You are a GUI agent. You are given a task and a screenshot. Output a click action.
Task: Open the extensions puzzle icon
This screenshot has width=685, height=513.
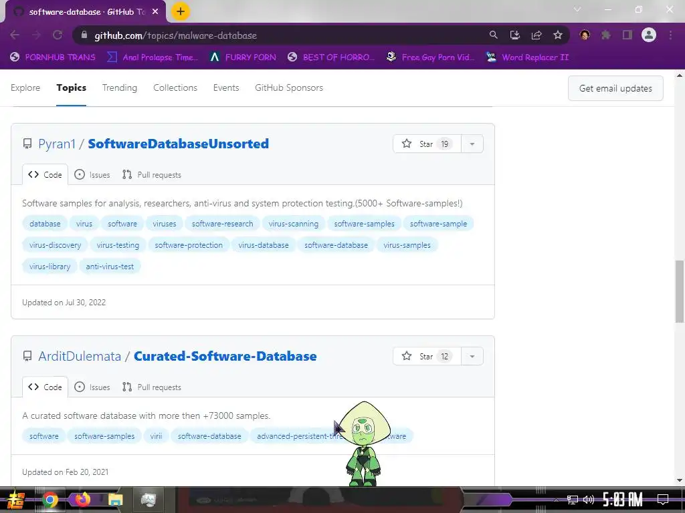pos(606,35)
